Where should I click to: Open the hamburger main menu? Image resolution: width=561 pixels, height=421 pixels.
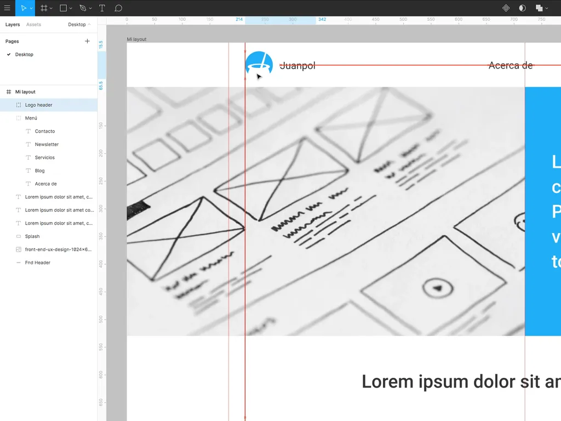(x=7, y=8)
